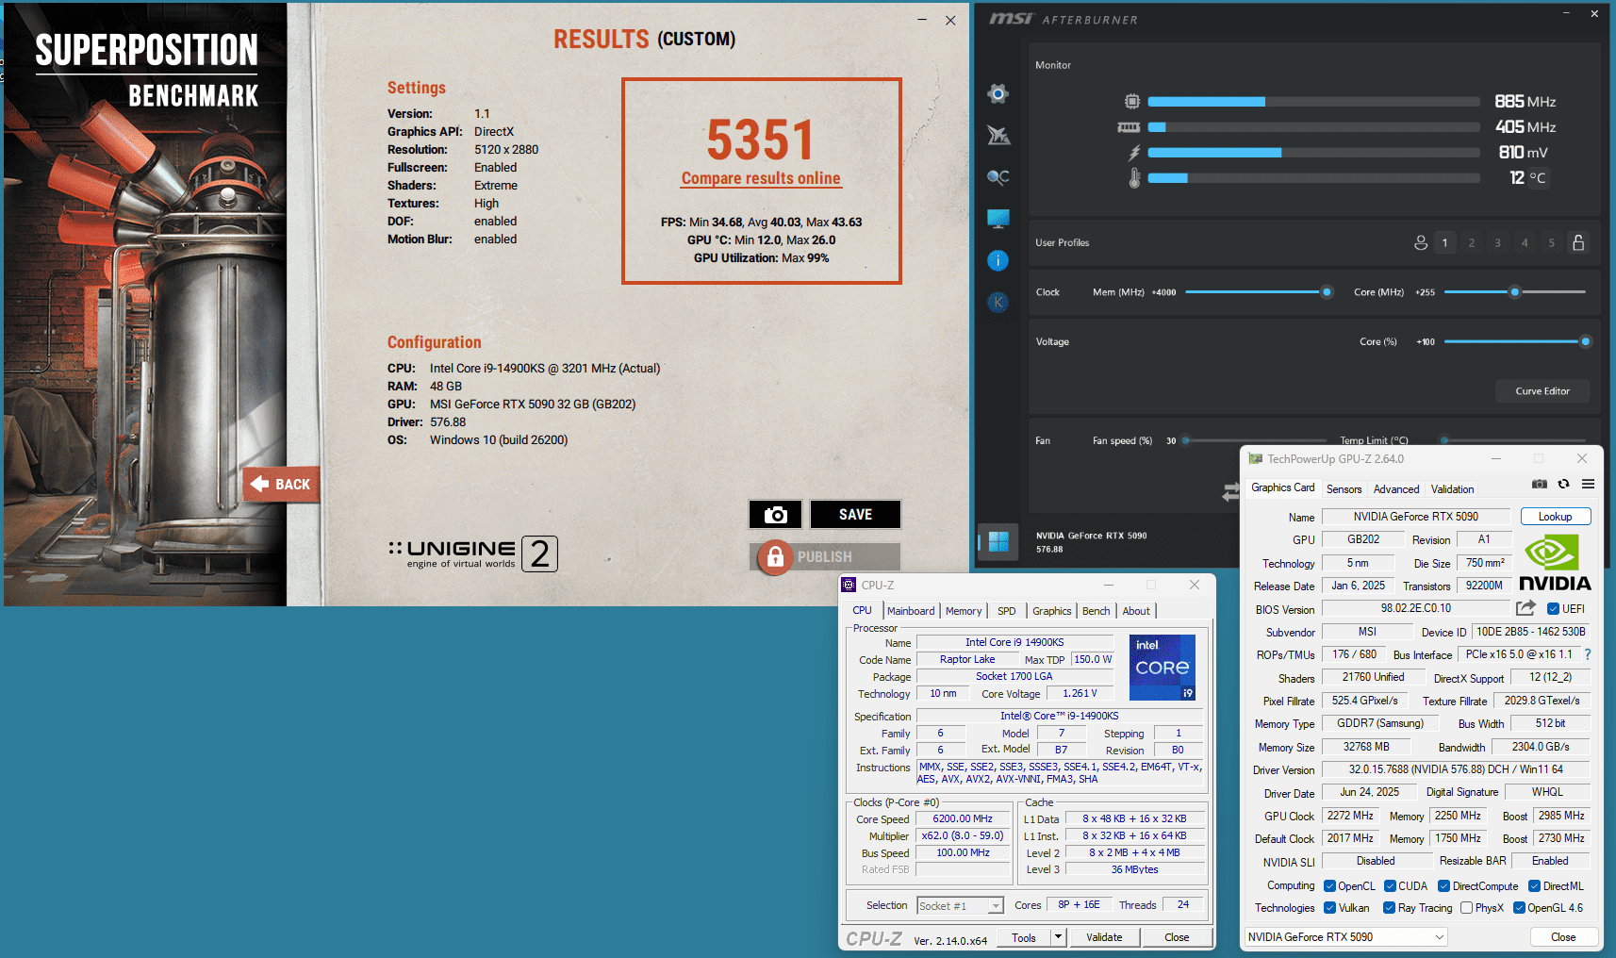Toggle the OpenGL 4.6 checkbox

click(x=1519, y=908)
